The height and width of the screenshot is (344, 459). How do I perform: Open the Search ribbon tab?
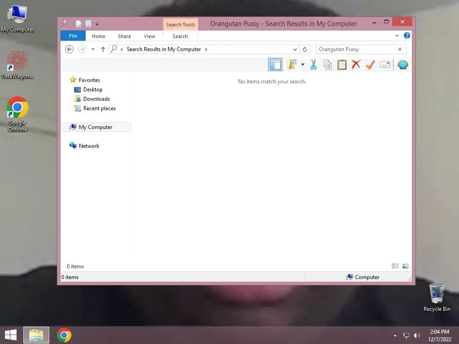coord(180,36)
